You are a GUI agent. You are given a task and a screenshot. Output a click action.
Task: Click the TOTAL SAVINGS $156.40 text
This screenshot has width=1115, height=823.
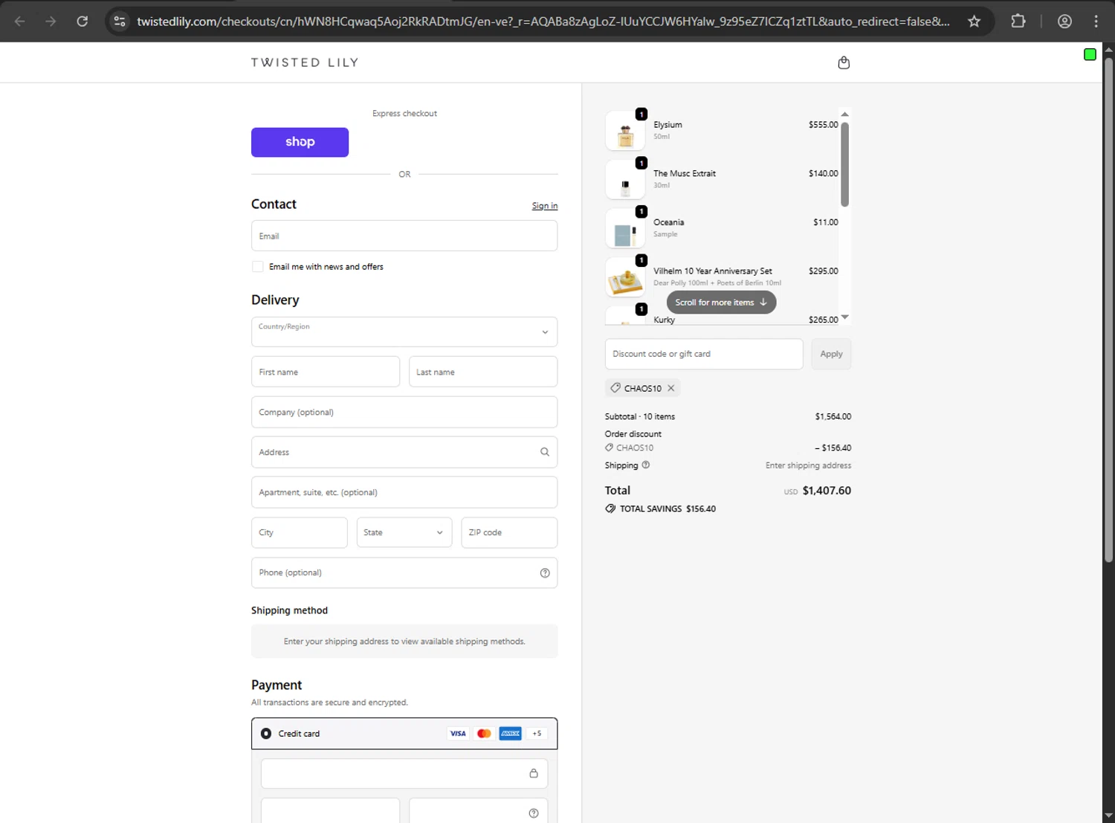click(x=668, y=509)
